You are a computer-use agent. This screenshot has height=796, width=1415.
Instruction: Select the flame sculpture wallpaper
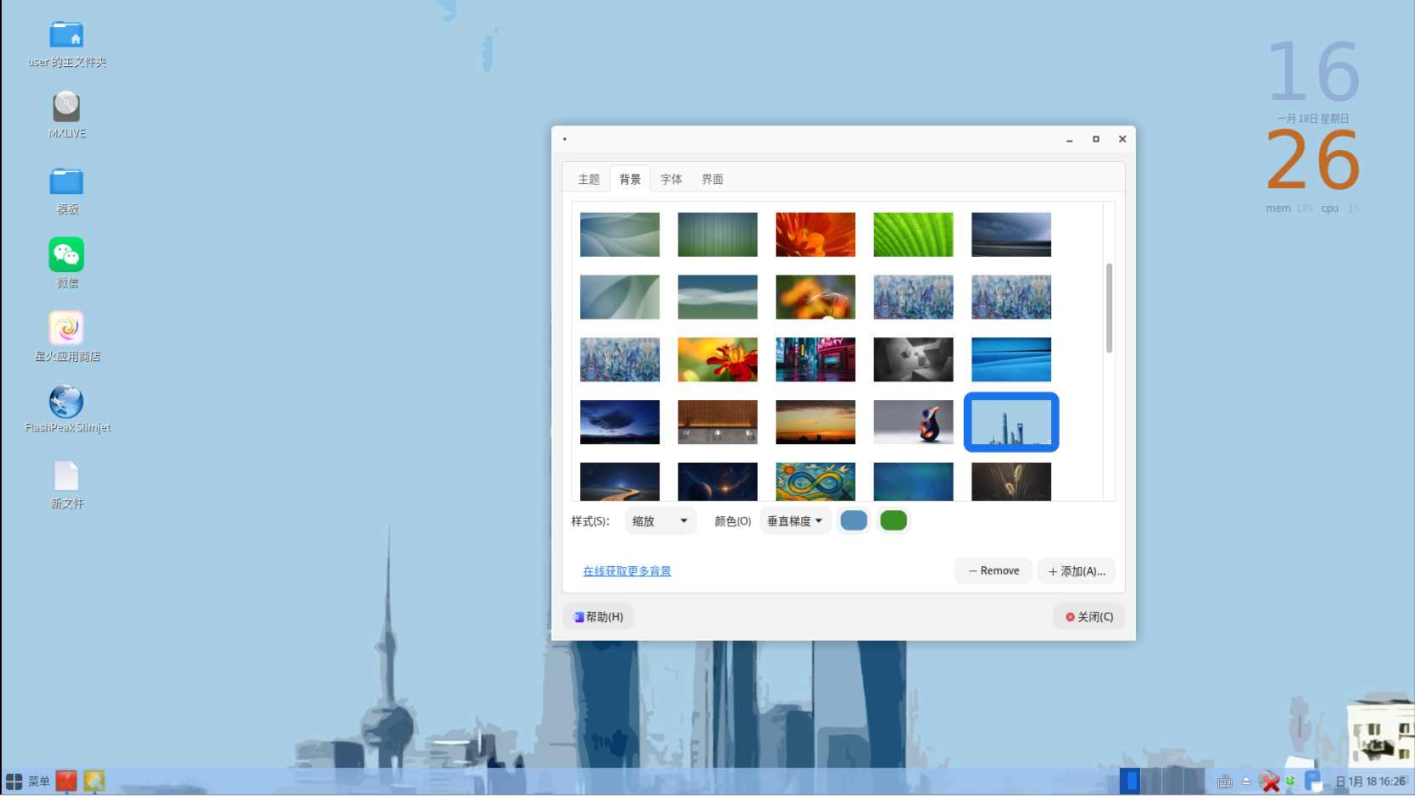[914, 422]
